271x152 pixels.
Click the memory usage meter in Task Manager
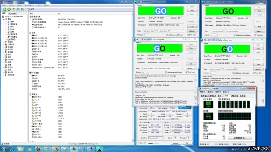click(208, 116)
